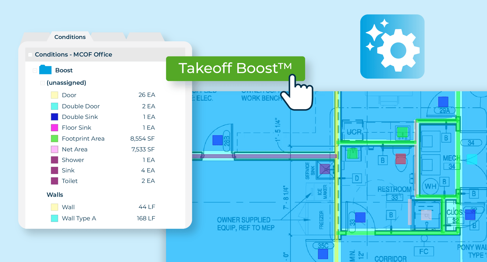The image size is (487, 262).
Task: Select the Wall condition label
Action: click(x=68, y=207)
